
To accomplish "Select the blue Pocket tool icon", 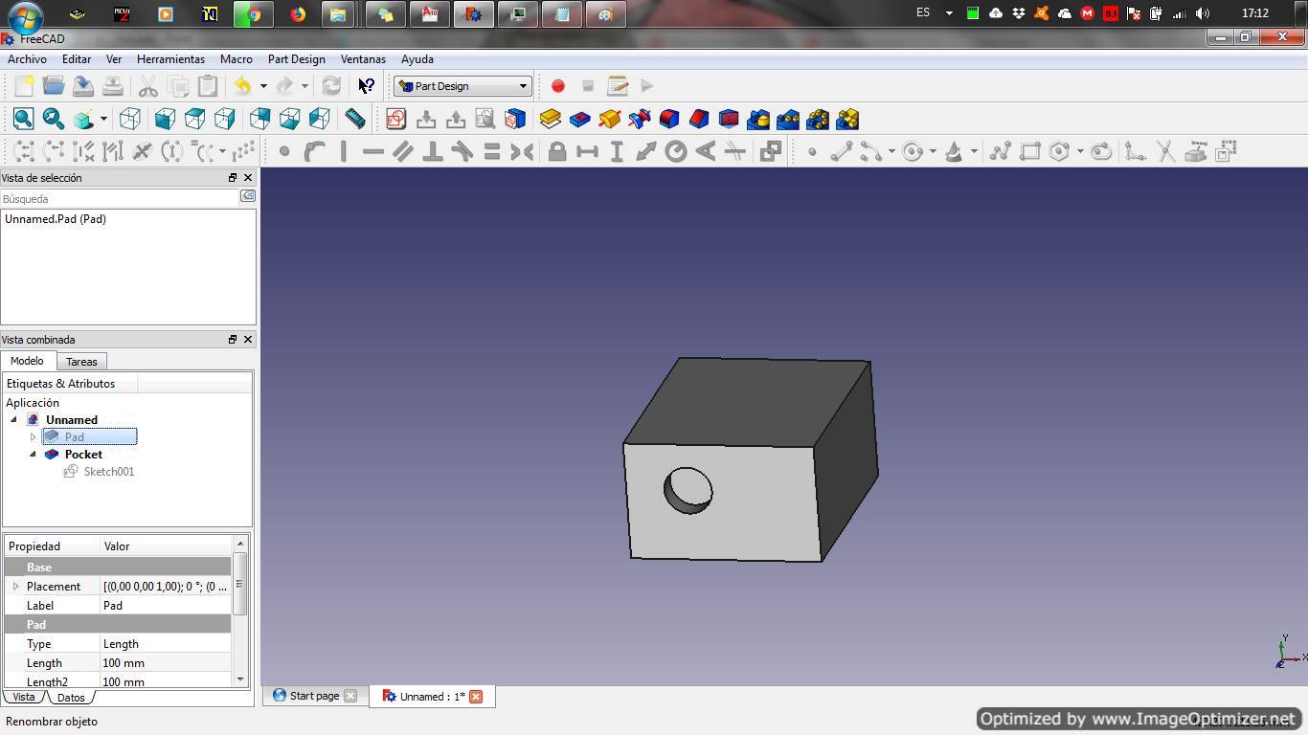I will click(580, 119).
